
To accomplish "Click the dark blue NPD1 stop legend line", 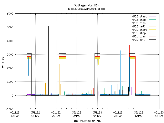I will click(x=153, y=33).
